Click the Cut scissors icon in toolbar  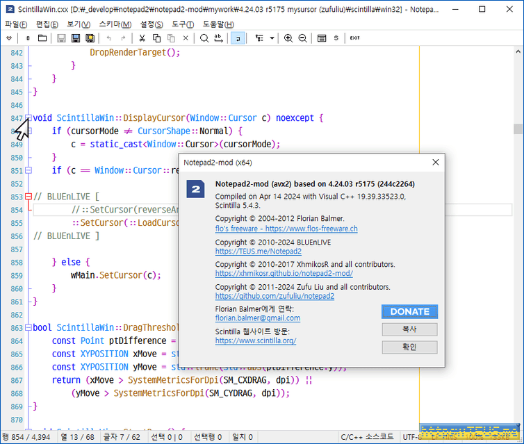pos(142,38)
